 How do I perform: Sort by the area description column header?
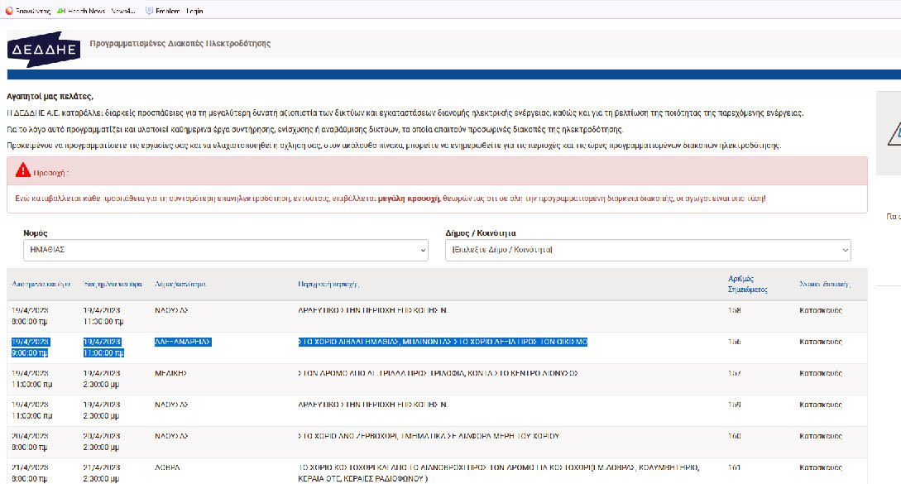pos(328,284)
